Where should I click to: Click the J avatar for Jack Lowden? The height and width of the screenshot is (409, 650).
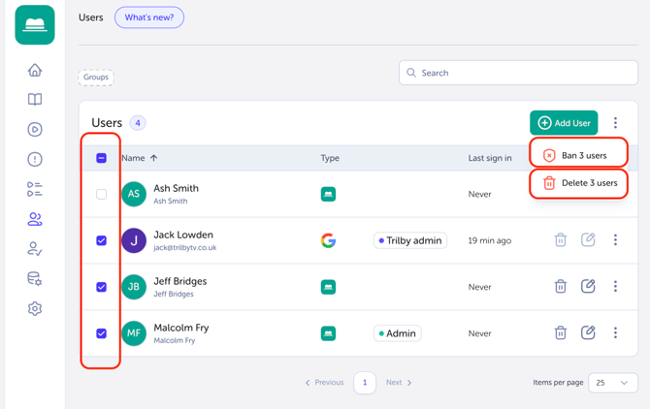(x=134, y=240)
